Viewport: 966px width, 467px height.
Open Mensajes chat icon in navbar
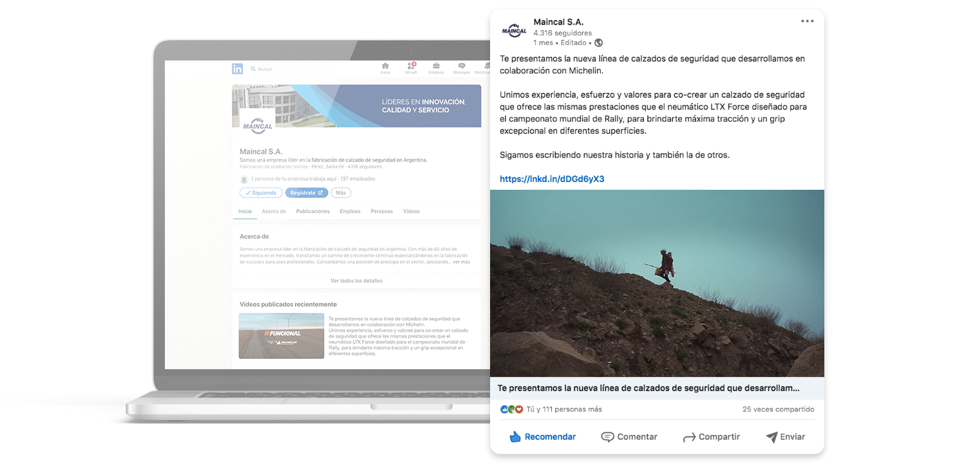point(462,68)
